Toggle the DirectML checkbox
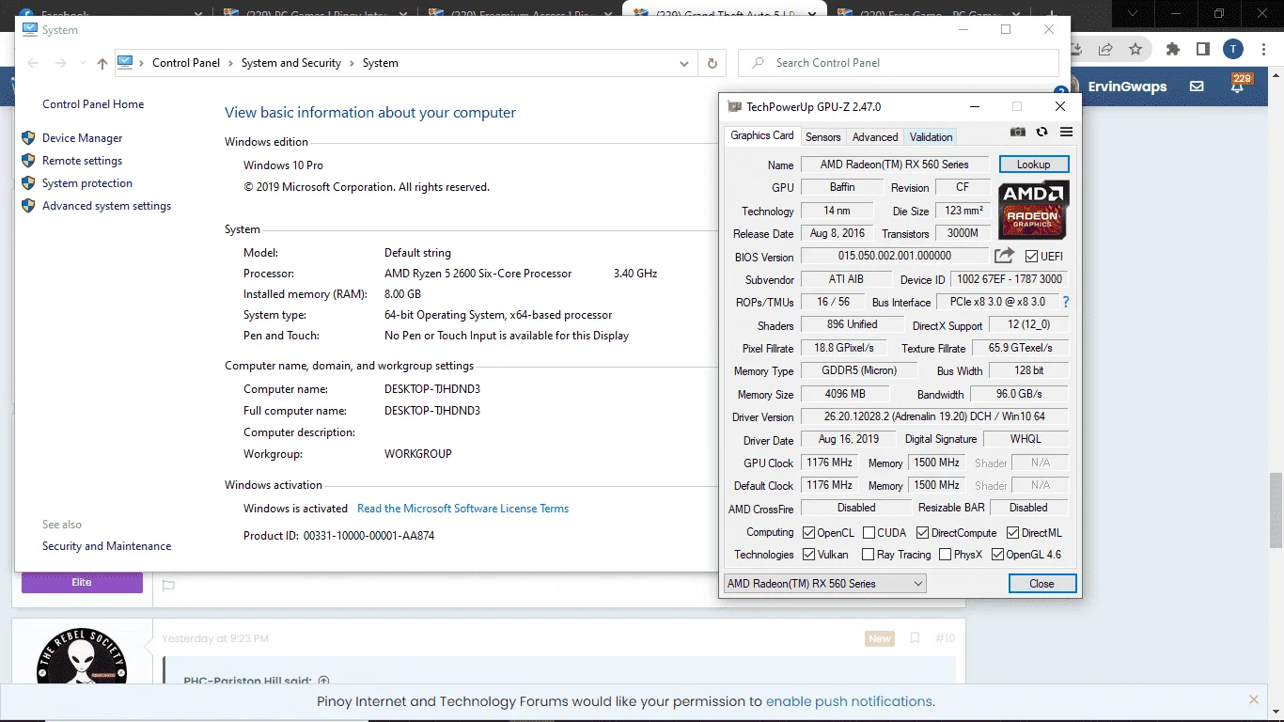The height and width of the screenshot is (722, 1284). pyautogui.click(x=1012, y=533)
